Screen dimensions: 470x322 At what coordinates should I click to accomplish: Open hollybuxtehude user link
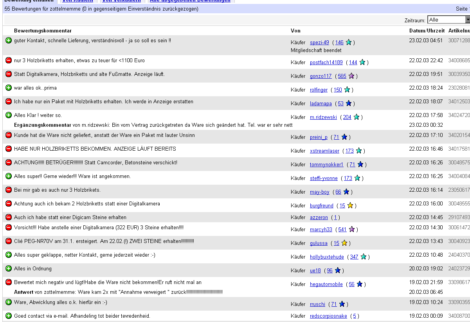coord(327,257)
